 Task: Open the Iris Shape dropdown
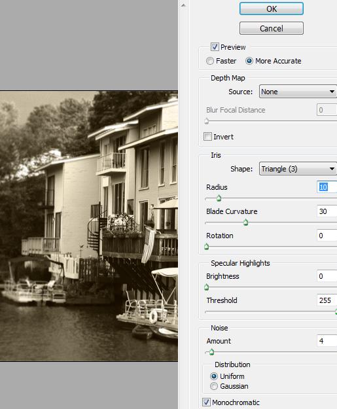298,169
